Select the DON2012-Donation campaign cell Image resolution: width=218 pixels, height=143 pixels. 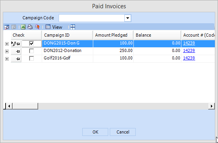67,51
